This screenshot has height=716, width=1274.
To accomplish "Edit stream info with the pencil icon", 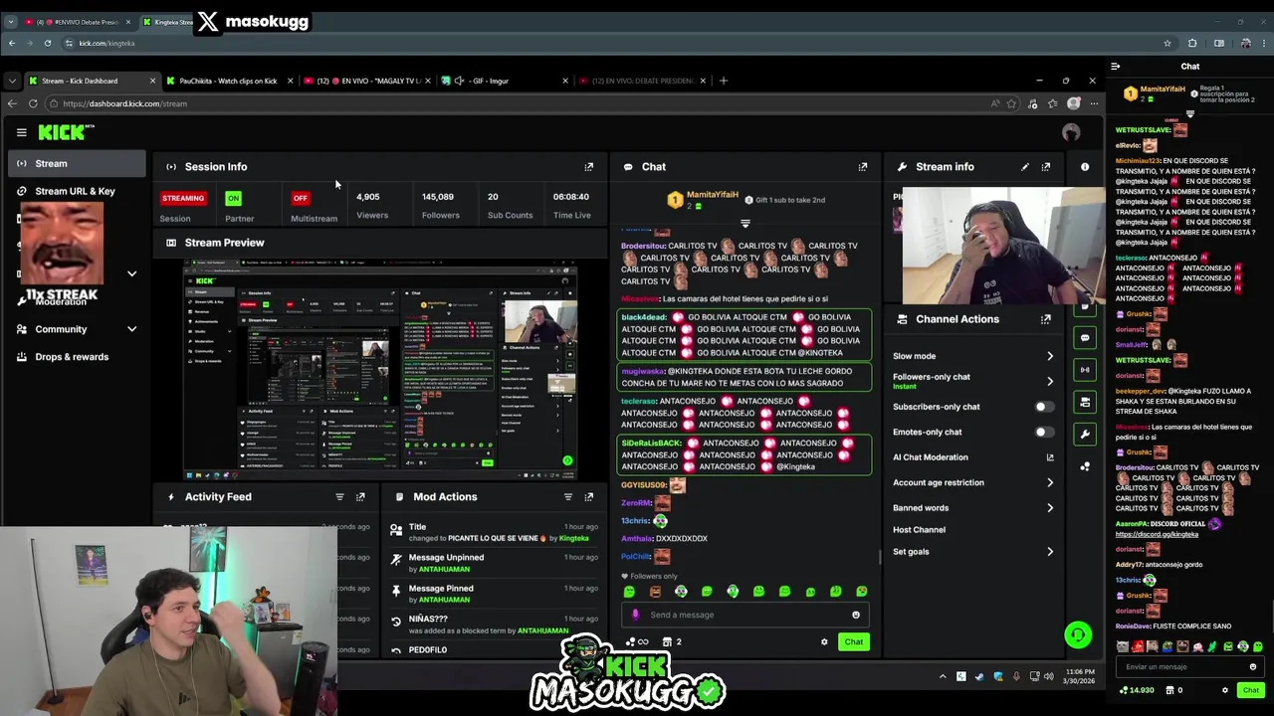I will (1024, 167).
